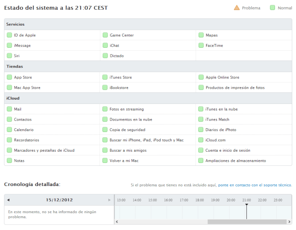
Task: Click the iTunes Store status icon
Action: click(x=105, y=77)
